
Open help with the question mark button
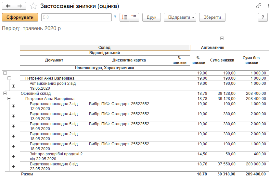[263, 17]
